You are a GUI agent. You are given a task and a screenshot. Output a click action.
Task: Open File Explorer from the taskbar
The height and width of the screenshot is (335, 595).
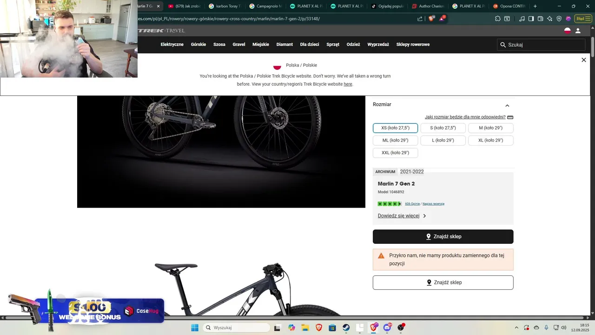click(305, 328)
